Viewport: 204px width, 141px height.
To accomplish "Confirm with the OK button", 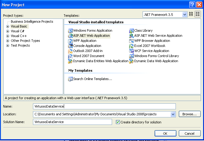I will (x=165, y=133).
